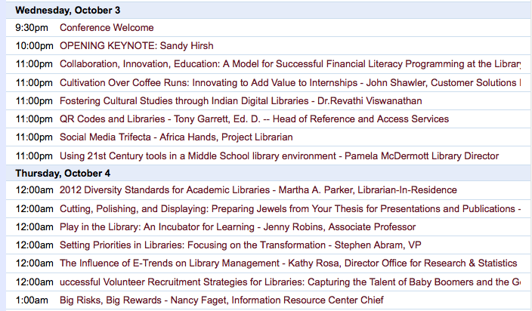Select the Social Media Trifecta event
Screen dimensions: 532x311
pos(176,137)
